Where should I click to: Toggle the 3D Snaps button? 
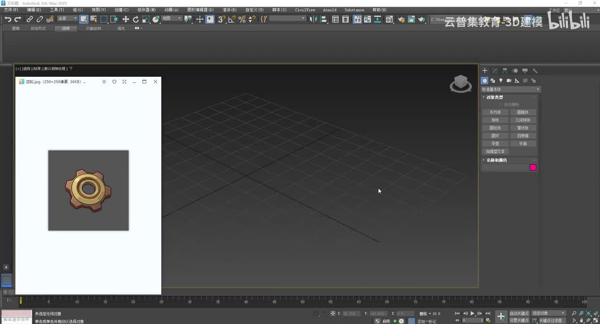(x=222, y=19)
